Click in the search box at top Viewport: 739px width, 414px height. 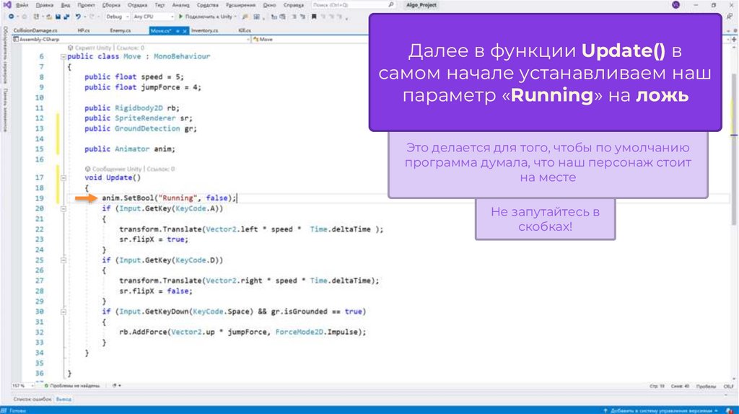354,4
